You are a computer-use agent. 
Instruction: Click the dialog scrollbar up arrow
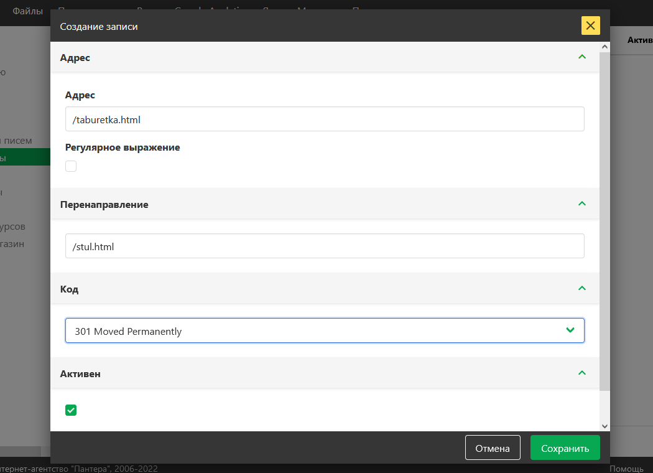point(604,47)
